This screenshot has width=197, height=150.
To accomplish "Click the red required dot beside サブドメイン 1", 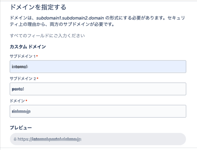I will coord(37,56).
